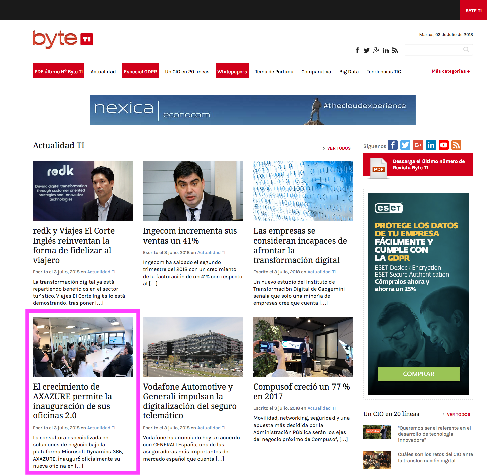
Task: Click Actualidad TI category under the AXAZURE article
Action: [x=101, y=428]
